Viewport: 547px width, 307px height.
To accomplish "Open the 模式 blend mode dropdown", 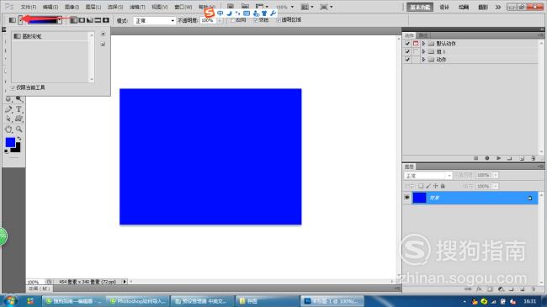I will tap(154, 20).
